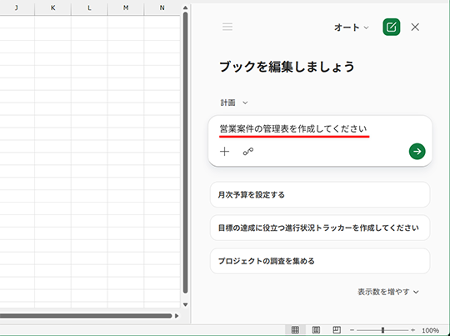Click the horizontal scrollbar thumb
This screenshot has height=336, width=450.
[x=86, y=316]
